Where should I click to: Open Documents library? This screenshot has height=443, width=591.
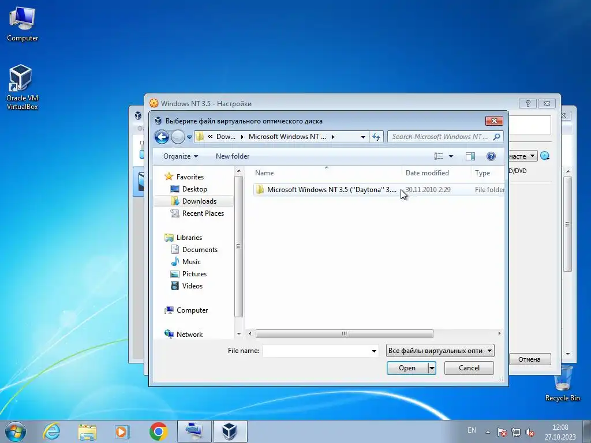(x=194, y=249)
